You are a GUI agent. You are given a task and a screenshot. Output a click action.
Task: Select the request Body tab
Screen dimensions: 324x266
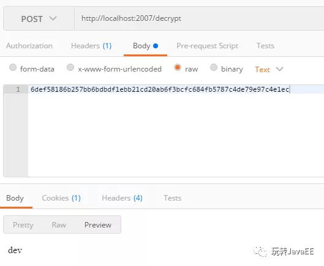click(145, 46)
